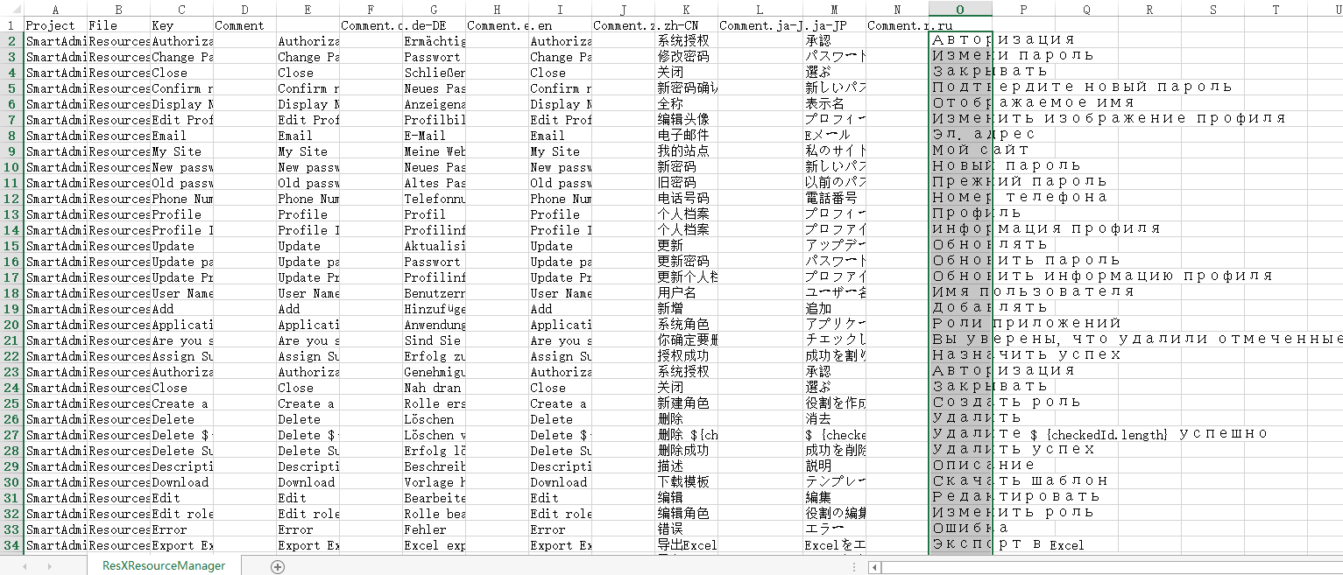Select column J header
Image resolution: width=1343 pixels, height=575 pixels.
(623, 10)
